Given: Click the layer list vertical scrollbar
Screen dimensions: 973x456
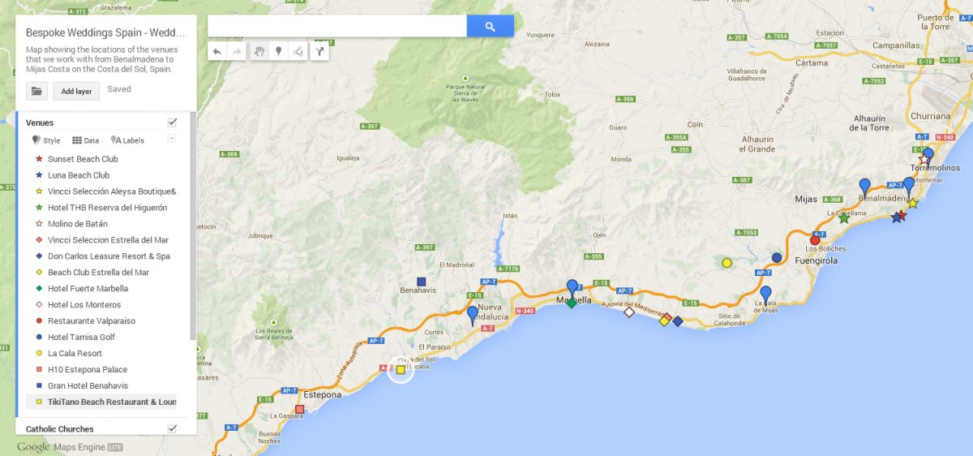Looking at the screenshot, I should tap(192, 226).
